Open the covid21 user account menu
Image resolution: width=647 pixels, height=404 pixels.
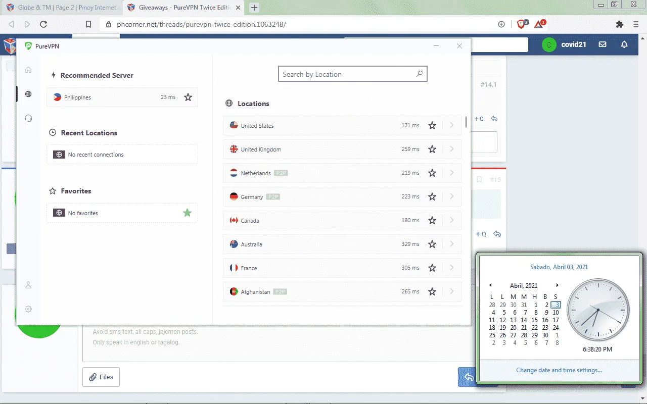click(564, 44)
